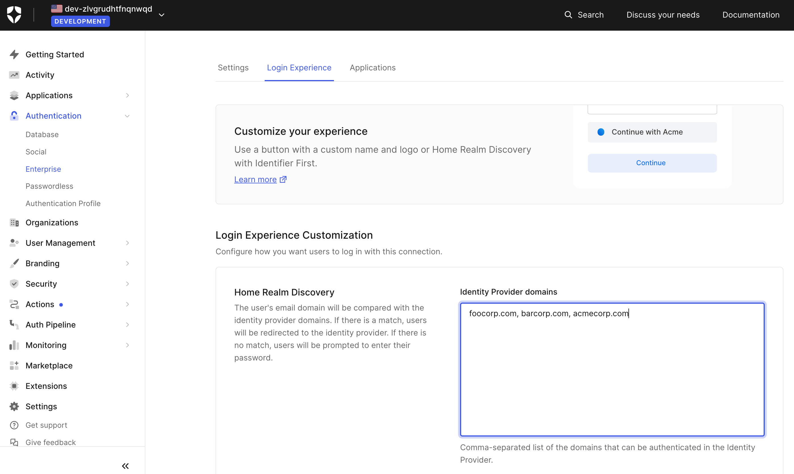Expand the Applications sidebar section
Screen dimensions: 794x474
128,95
